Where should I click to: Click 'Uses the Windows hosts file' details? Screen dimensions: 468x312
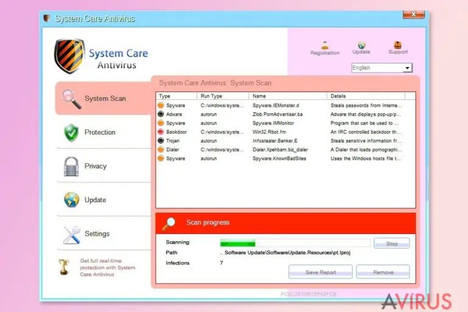point(366,158)
